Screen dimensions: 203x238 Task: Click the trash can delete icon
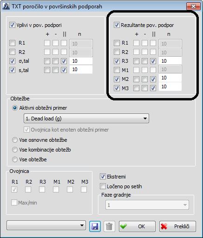109,226
